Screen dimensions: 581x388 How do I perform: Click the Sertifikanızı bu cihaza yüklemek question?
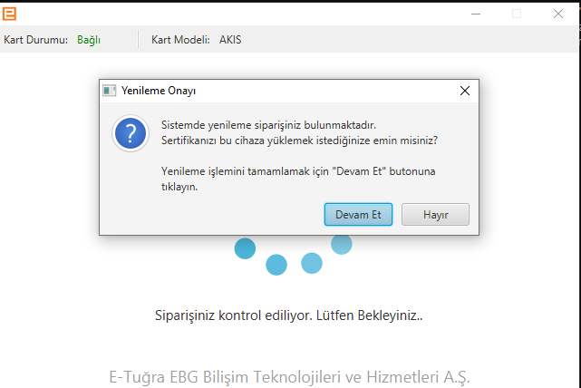tap(299, 141)
